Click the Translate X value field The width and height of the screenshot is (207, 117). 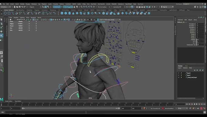[x=200, y=24]
